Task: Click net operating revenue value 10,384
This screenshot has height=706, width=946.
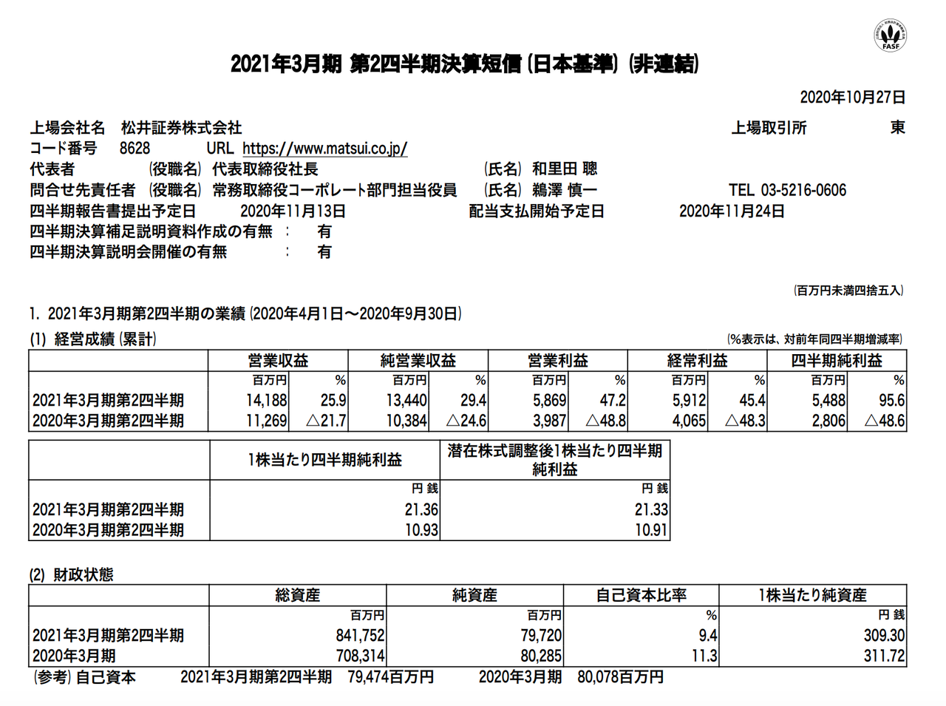Action: coord(406,421)
